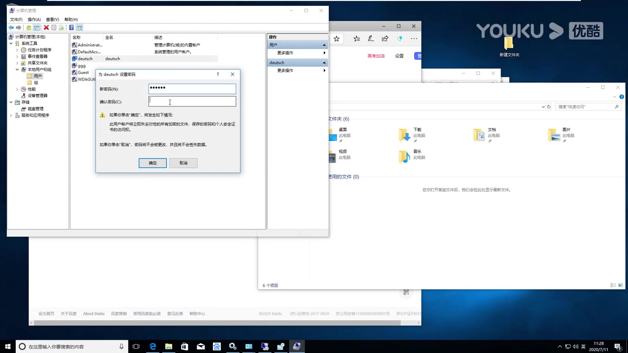Select the Make a Web Note pen icon

(x=370, y=38)
